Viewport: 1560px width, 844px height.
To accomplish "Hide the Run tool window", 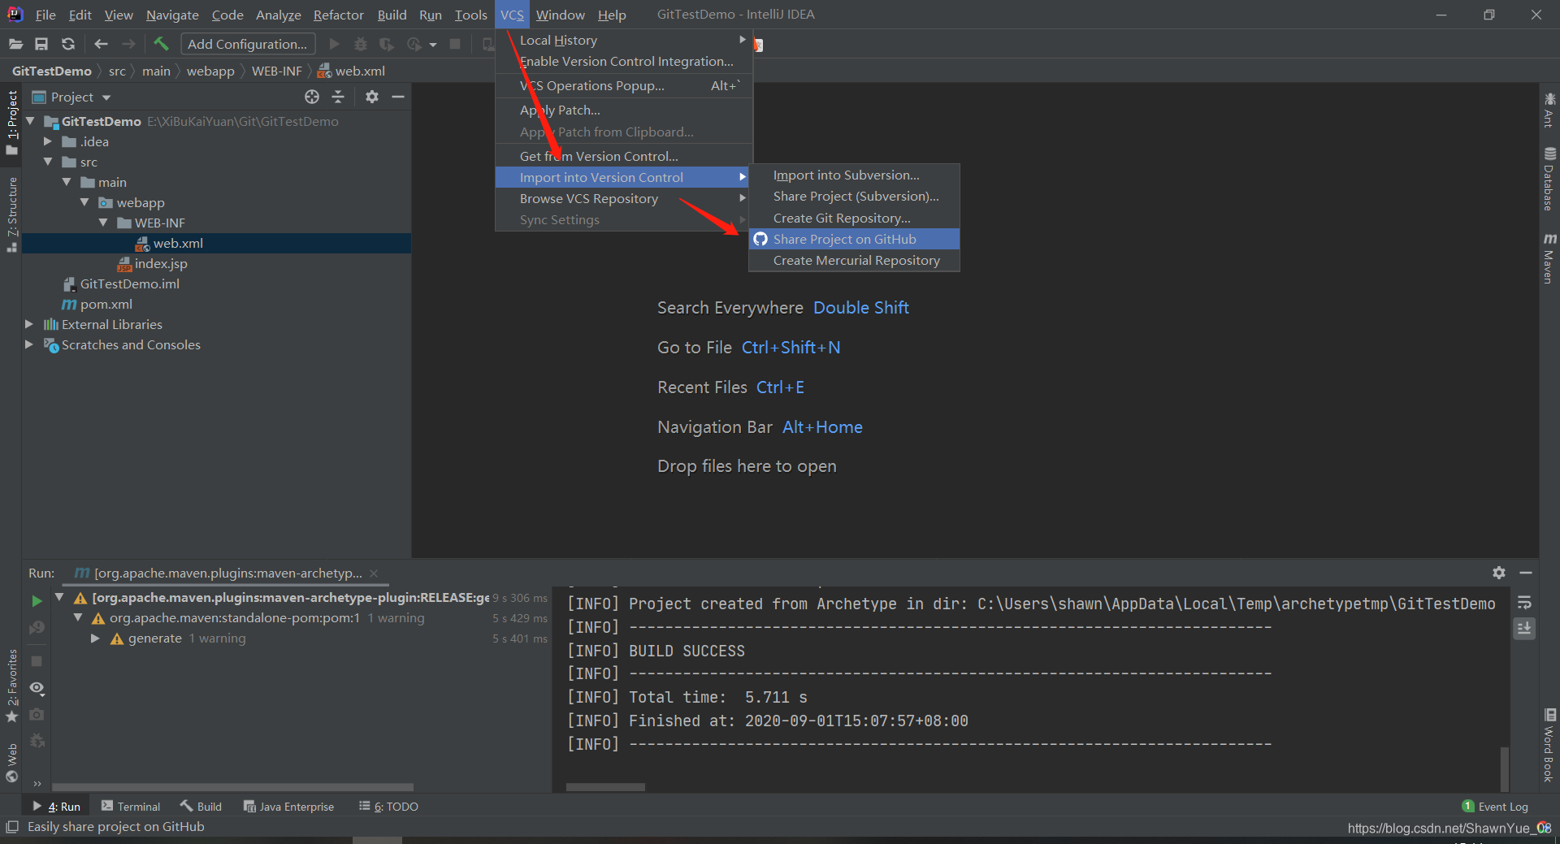I will (x=1526, y=573).
